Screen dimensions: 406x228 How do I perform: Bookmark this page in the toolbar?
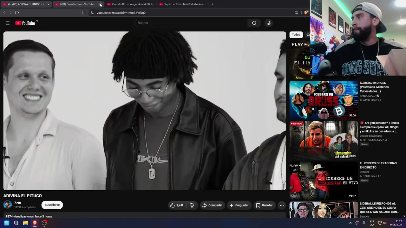pos(84,13)
